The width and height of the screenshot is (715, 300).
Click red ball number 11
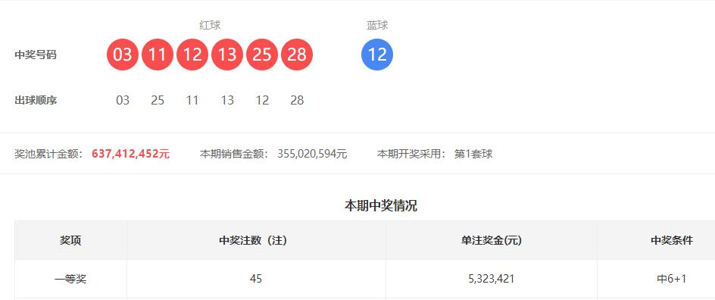coord(158,55)
